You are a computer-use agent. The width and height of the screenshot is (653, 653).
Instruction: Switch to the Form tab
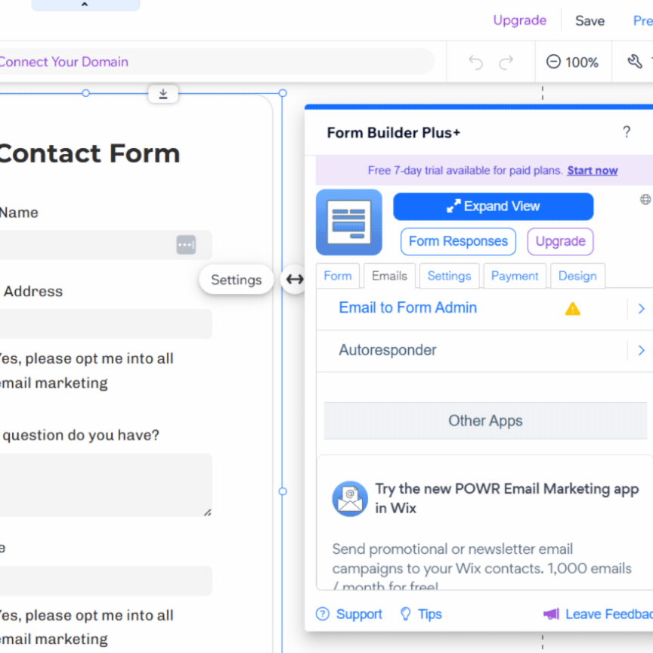pos(338,276)
